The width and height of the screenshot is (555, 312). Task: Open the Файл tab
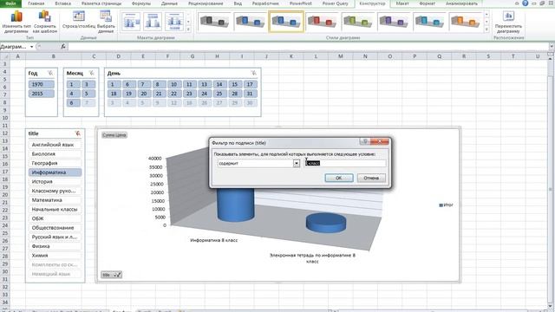(x=10, y=3)
